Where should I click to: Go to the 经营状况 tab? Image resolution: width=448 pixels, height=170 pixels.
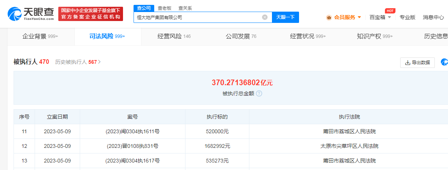pyautogui.click(x=308, y=36)
